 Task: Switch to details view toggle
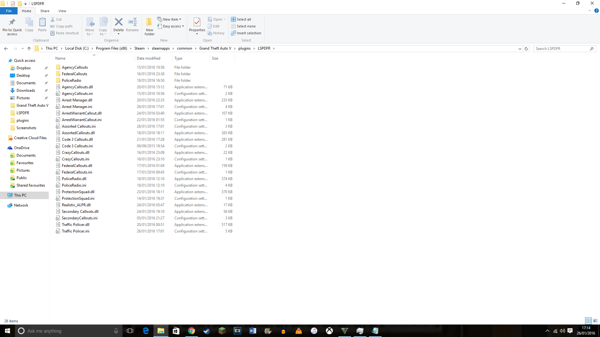coord(588,321)
